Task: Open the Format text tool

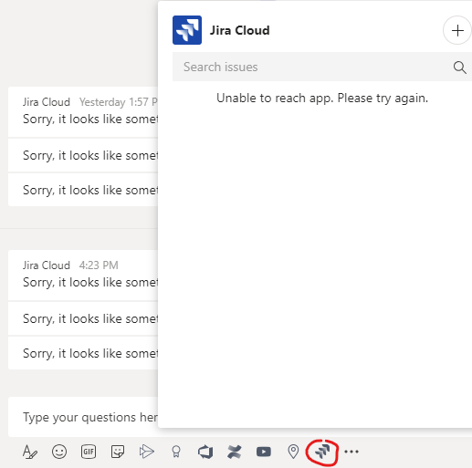Action: (30, 452)
